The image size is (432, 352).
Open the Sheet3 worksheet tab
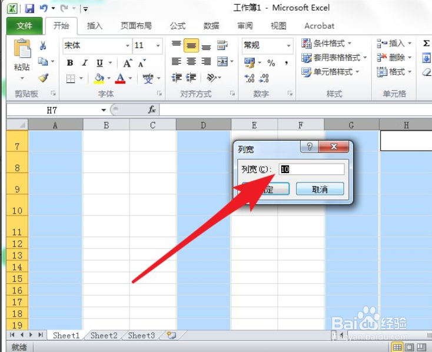coord(141,336)
